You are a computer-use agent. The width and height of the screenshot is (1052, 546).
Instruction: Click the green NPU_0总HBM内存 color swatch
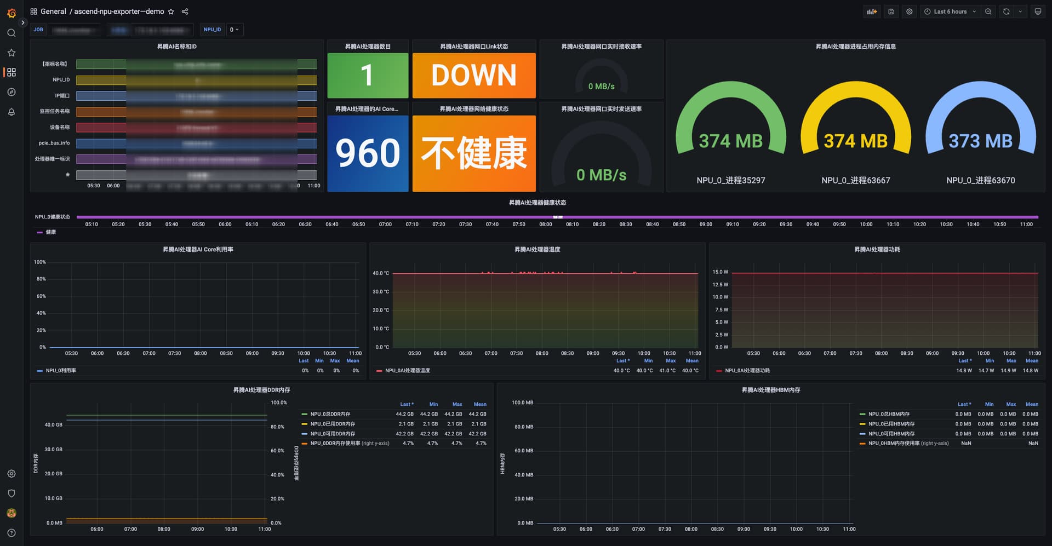tap(862, 414)
